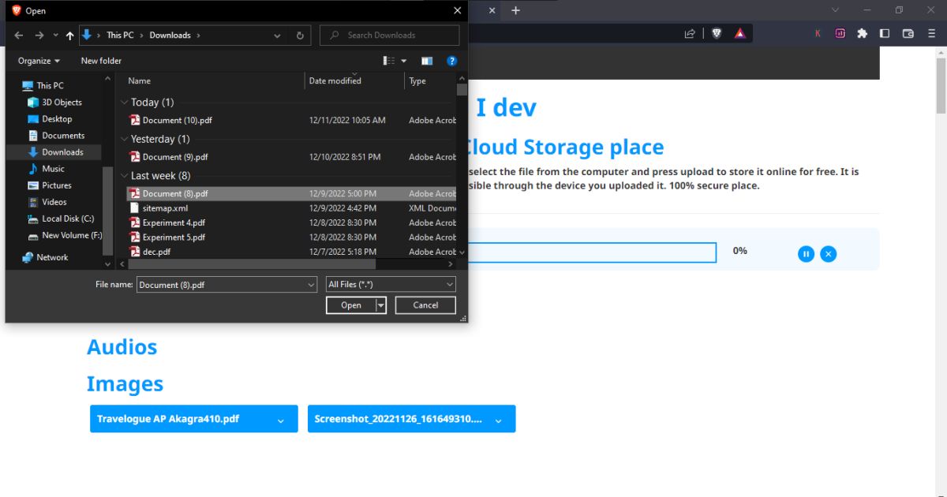This screenshot has height=497, width=947.
Task: Open browser tab search chevron
Action: [x=836, y=10]
